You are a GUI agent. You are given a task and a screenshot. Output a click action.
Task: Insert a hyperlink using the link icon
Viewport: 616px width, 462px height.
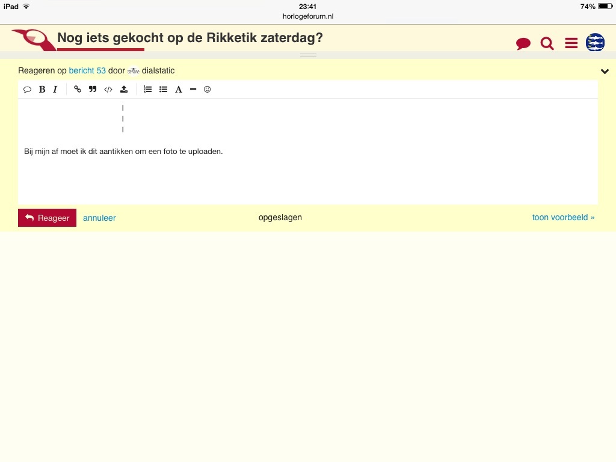point(78,90)
